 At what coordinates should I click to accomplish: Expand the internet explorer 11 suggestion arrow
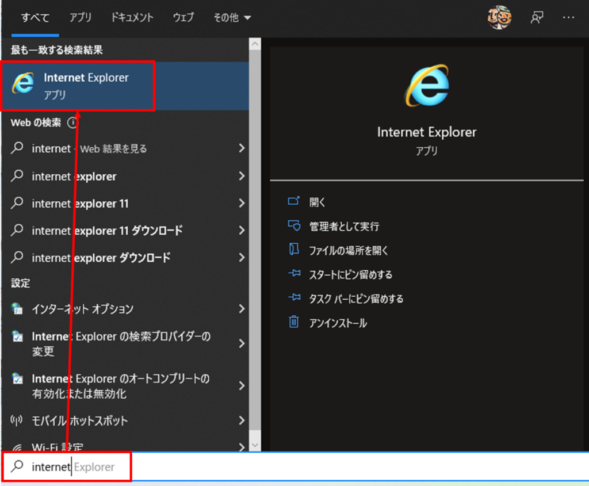point(242,203)
